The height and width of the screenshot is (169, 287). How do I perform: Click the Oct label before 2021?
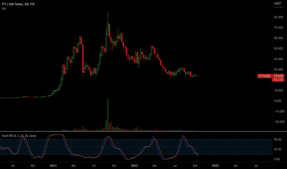(33, 166)
